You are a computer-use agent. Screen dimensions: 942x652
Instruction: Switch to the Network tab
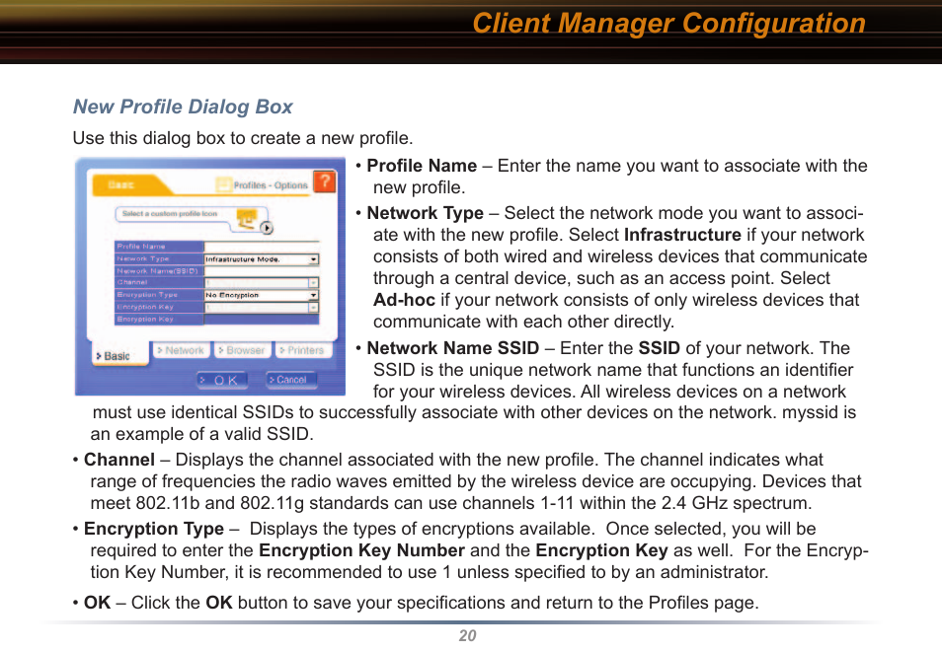pos(181,350)
